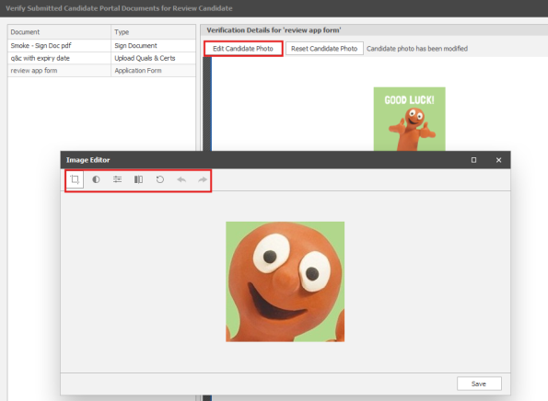Select the Crop tool in Image Editor
548x401 pixels.
[75, 179]
